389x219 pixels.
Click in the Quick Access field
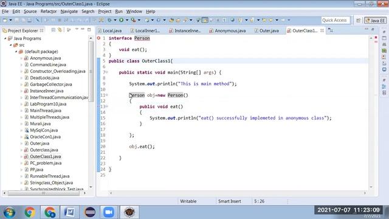335,20
